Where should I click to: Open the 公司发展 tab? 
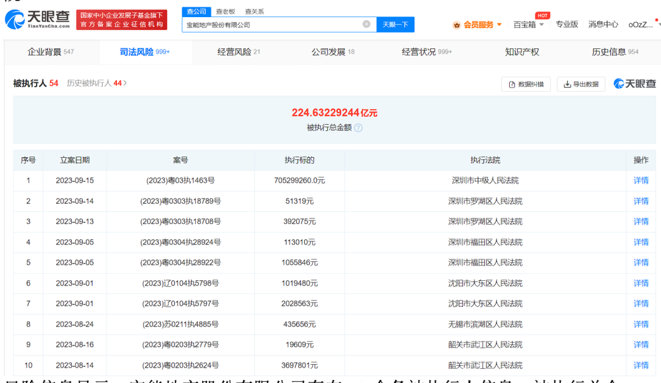332,52
